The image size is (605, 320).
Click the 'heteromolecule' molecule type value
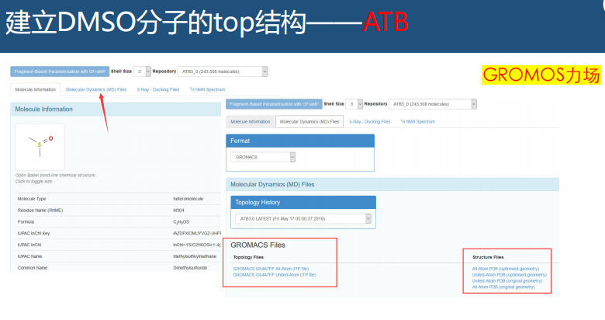click(x=188, y=199)
